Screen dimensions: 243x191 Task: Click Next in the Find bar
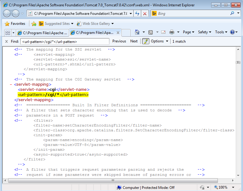[x=134, y=41]
